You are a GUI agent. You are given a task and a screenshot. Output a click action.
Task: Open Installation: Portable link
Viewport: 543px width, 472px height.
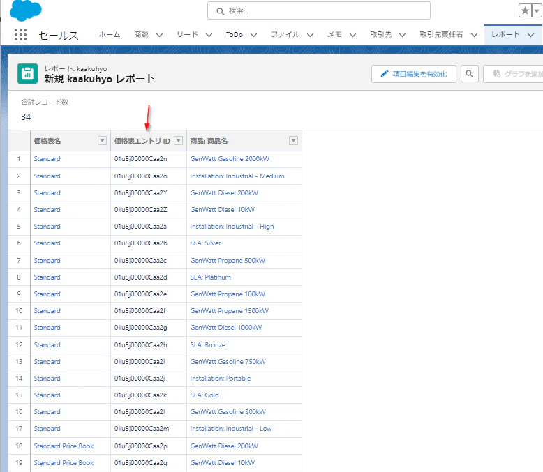221,379
